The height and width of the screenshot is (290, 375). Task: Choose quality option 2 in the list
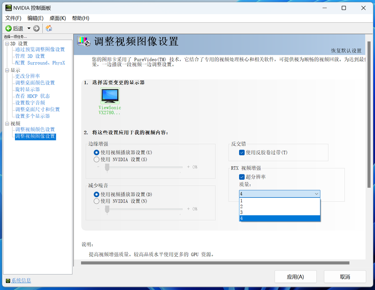(x=280, y=207)
